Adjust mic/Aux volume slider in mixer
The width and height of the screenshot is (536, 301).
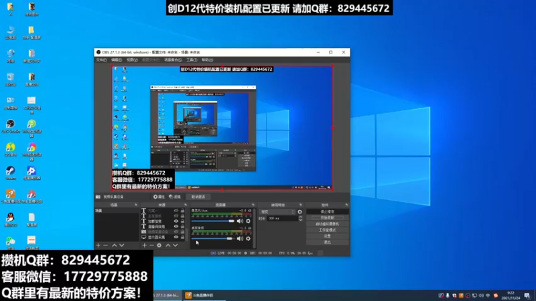(x=212, y=221)
